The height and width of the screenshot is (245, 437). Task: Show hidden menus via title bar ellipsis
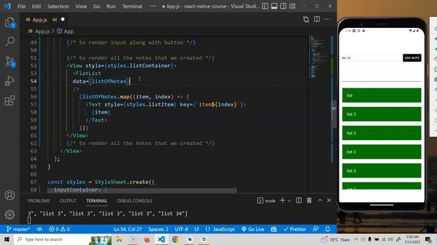(x=153, y=6)
